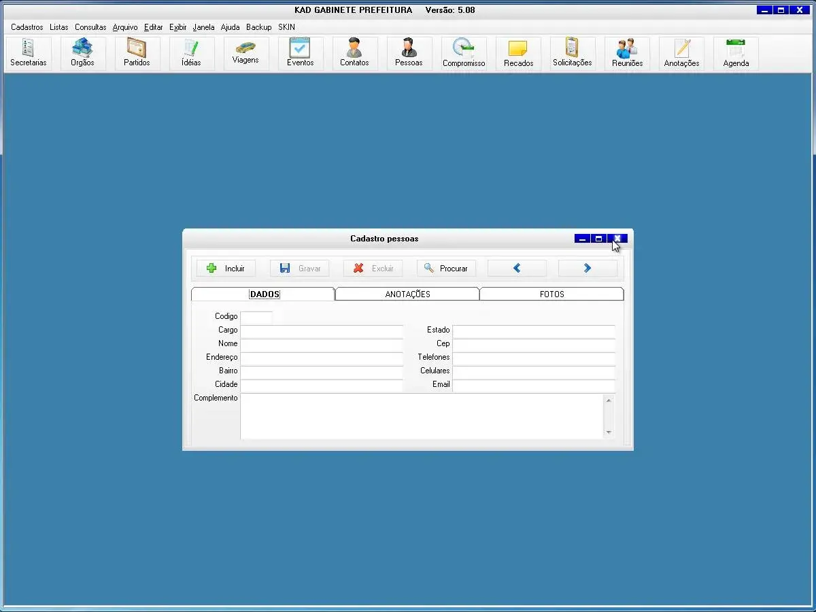The image size is (816, 612).
Task: Minimize the KAD Gabinete Prefeitura main window
Action: [765, 10]
